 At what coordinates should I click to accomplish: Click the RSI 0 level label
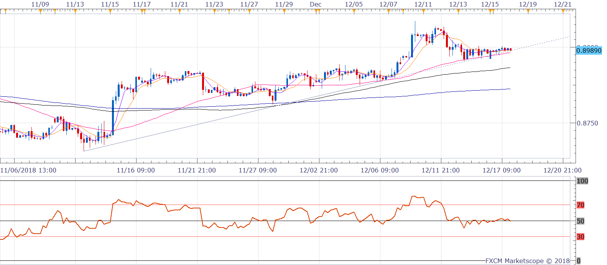pos(579,261)
